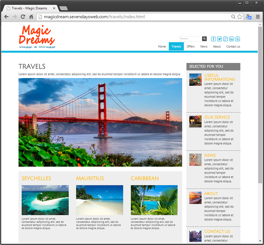This screenshot has width=264, height=245.
Task: Open the Seychelles heading link
Action: point(36,178)
